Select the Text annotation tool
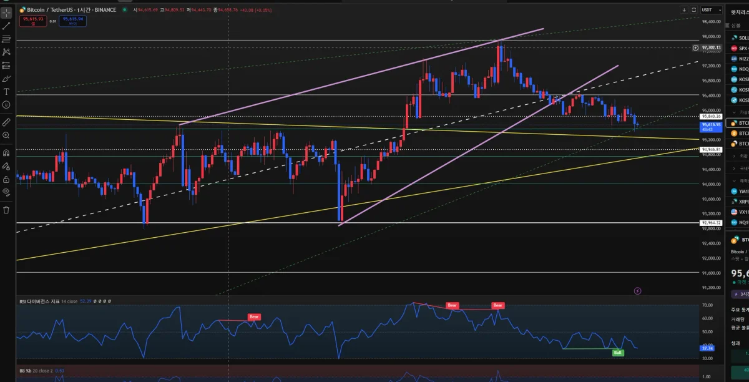 [x=6, y=92]
